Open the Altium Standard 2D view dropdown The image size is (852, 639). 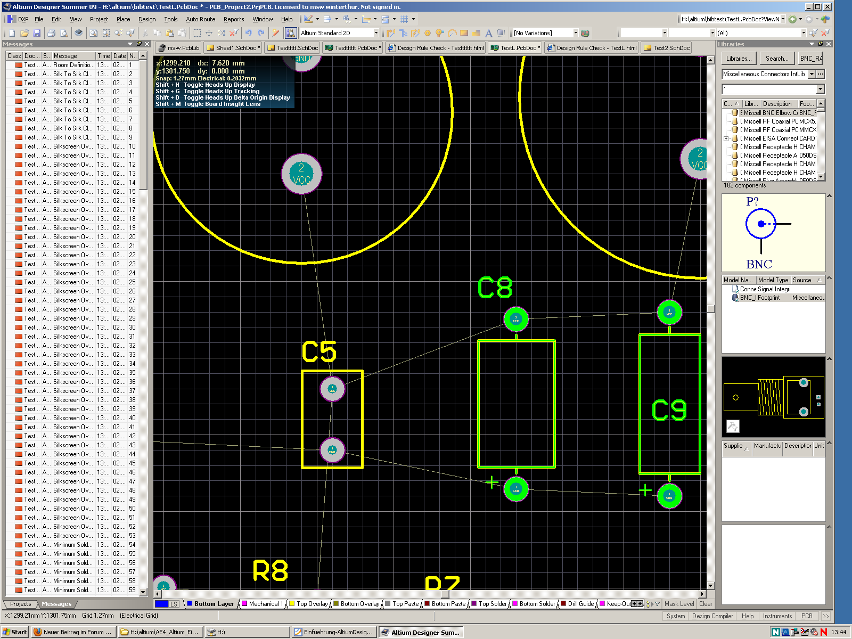pyautogui.click(x=376, y=33)
